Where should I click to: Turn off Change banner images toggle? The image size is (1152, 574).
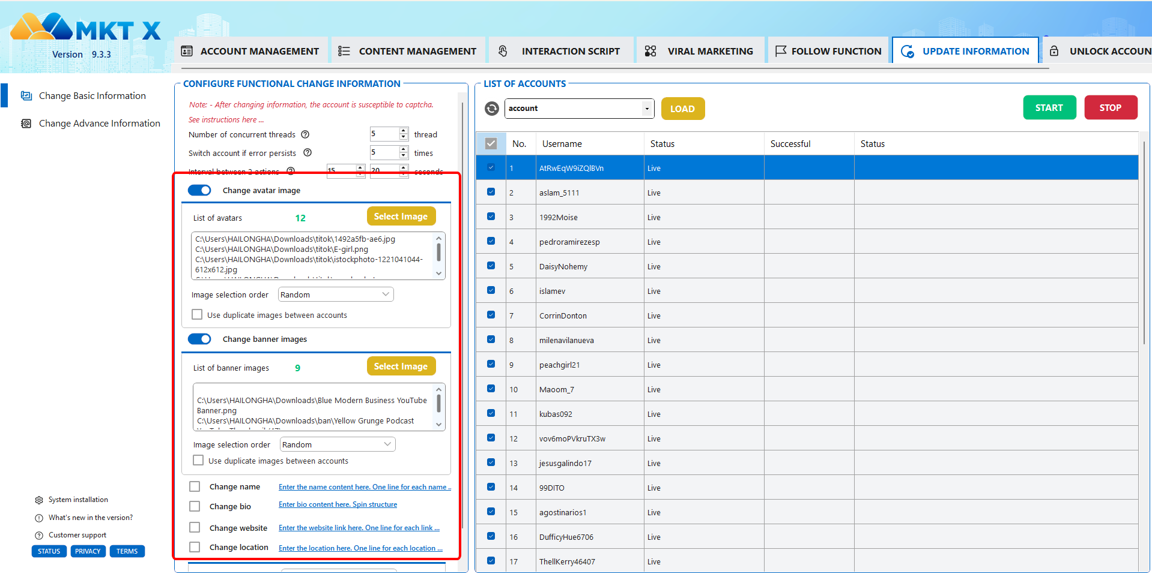(199, 338)
